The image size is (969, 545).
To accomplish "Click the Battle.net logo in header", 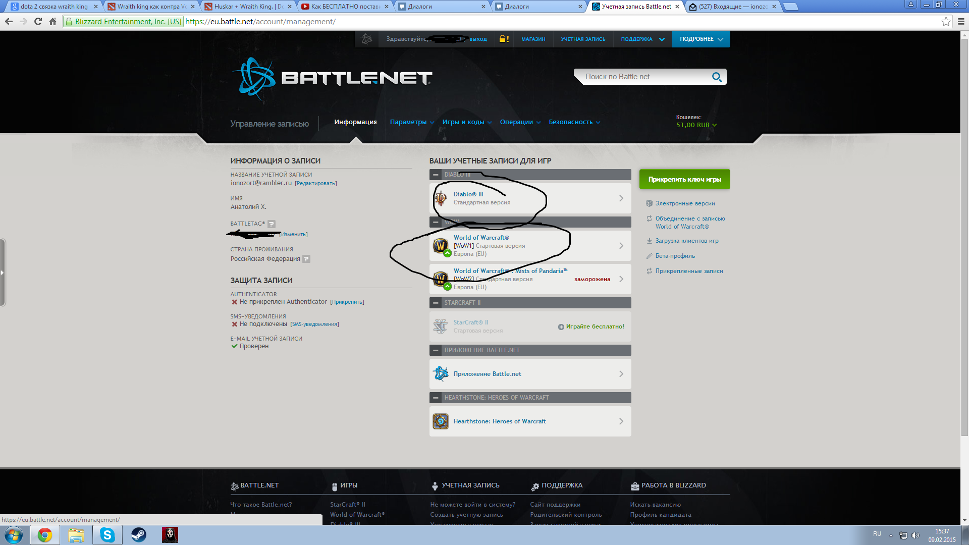I will pyautogui.click(x=333, y=78).
